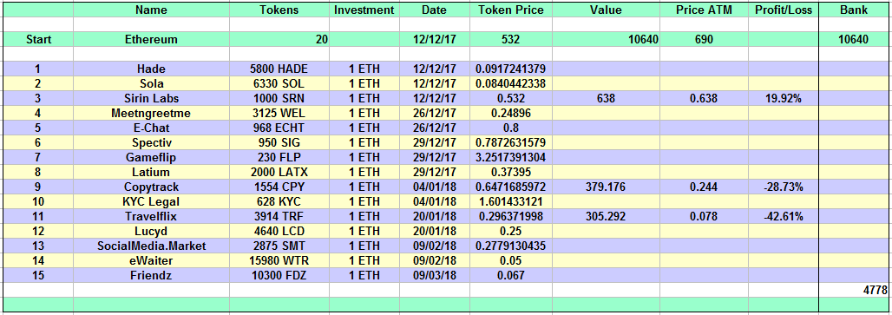Select Copytrack value 379.176
892x315 pixels.
click(x=606, y=187)
